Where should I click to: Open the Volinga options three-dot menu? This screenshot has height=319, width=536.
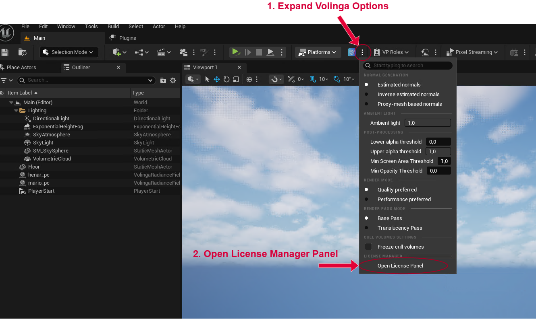(362, 52)
